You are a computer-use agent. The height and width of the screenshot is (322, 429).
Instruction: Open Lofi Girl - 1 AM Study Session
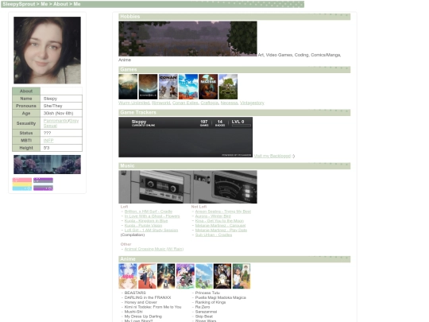click(x=151, y=231)
